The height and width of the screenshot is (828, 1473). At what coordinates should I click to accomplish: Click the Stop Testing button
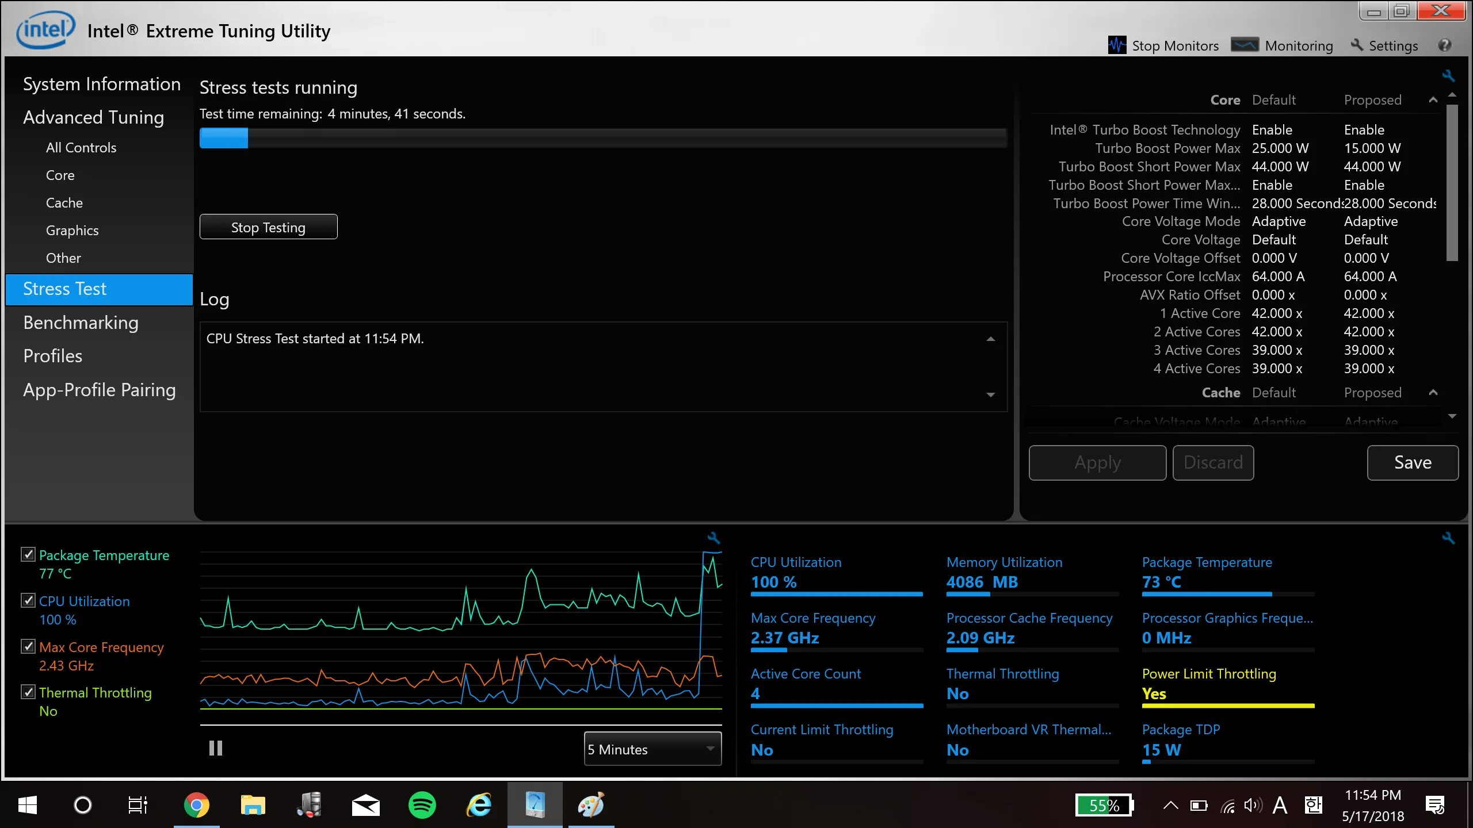tap(268, 227)
